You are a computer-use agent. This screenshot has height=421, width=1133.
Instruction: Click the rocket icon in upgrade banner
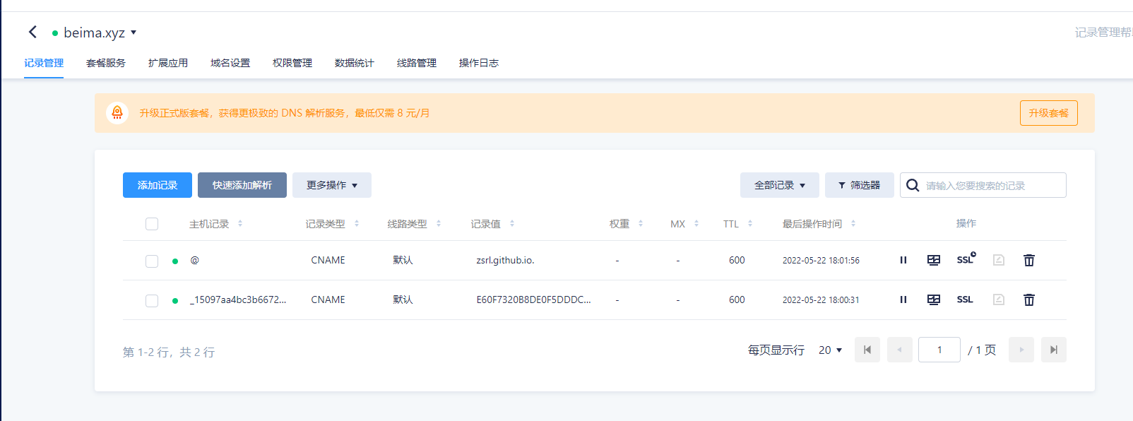[117, 113]
